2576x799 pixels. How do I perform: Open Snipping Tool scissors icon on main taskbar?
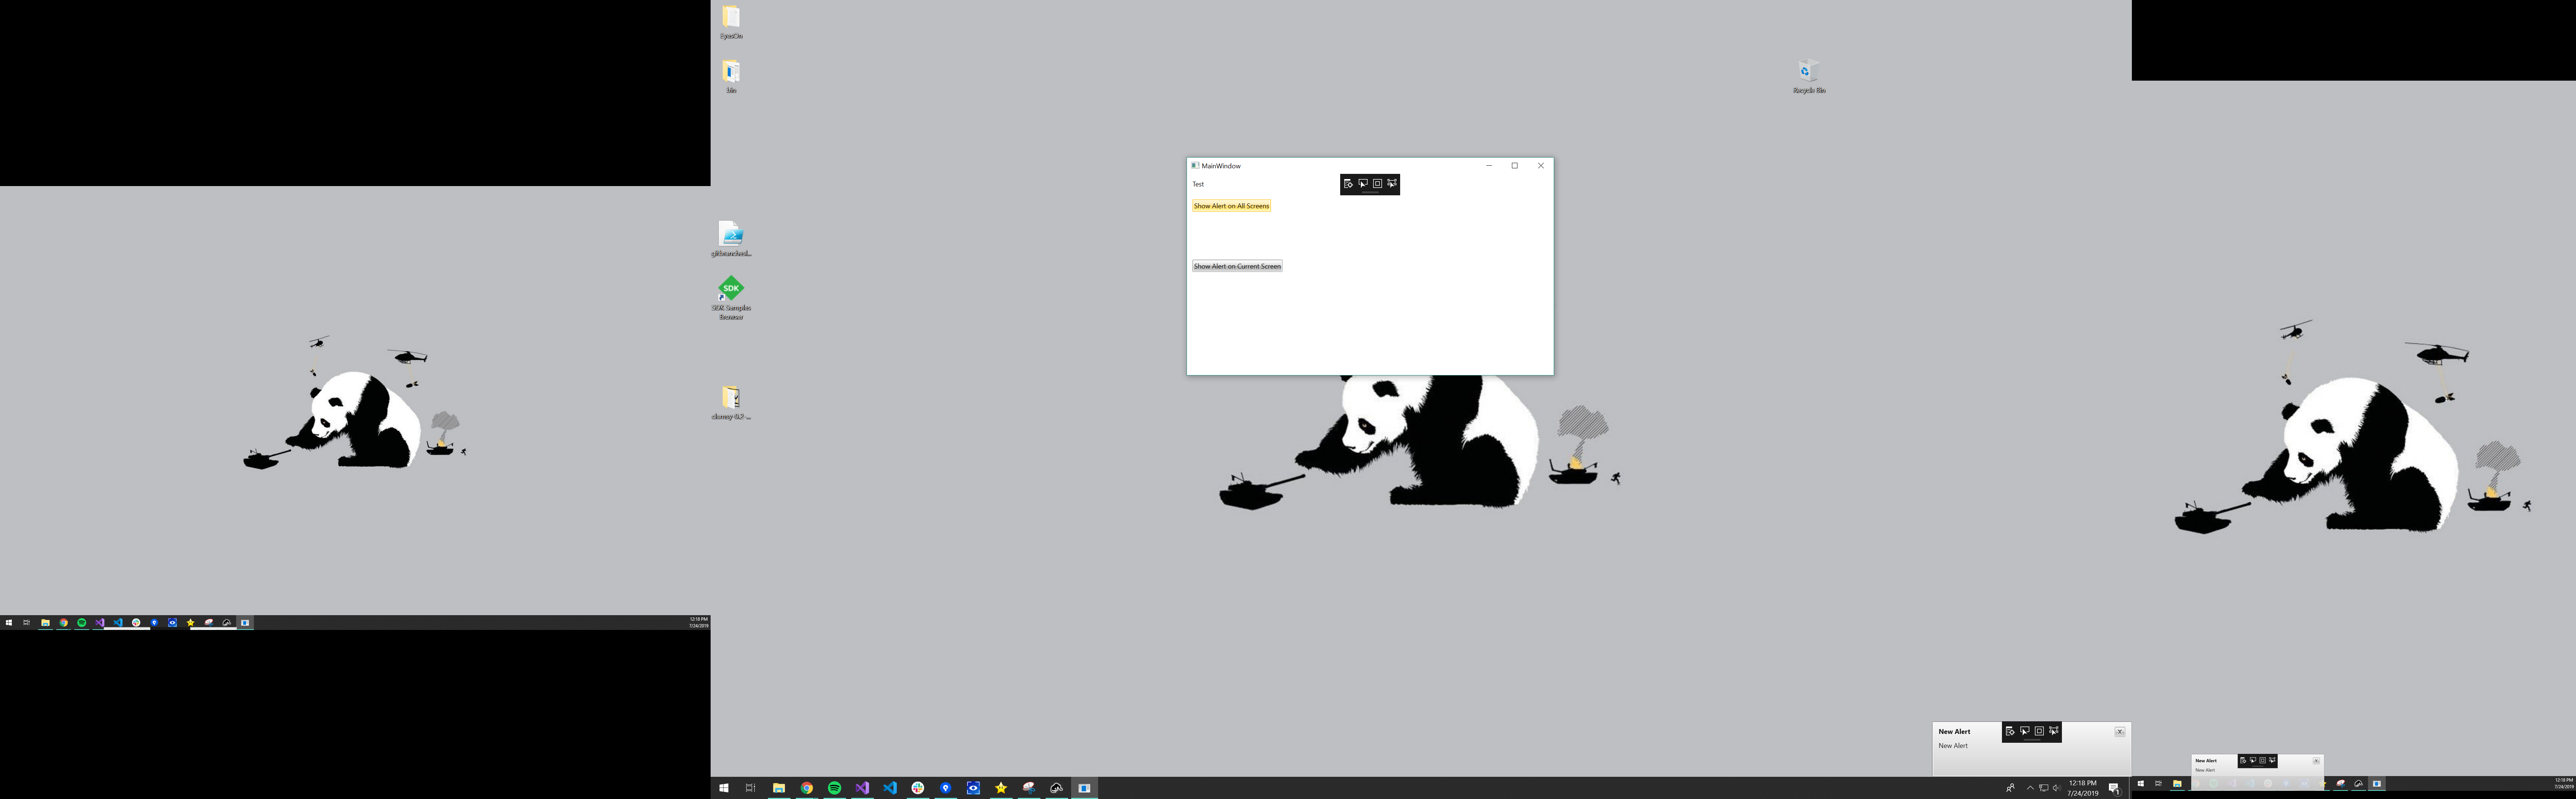click(x=1028, y=788)
